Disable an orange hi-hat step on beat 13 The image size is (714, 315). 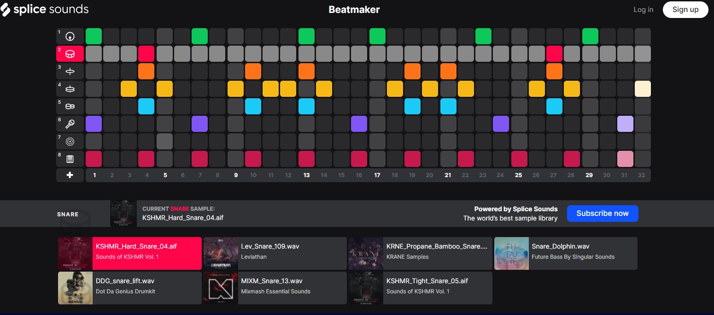coord(306,71)
